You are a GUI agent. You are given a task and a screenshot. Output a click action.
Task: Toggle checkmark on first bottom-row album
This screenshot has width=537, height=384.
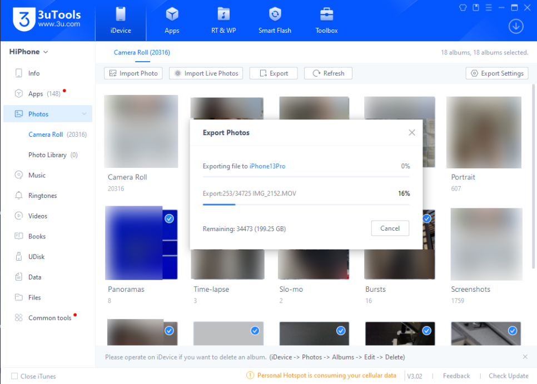pos(169,331)
